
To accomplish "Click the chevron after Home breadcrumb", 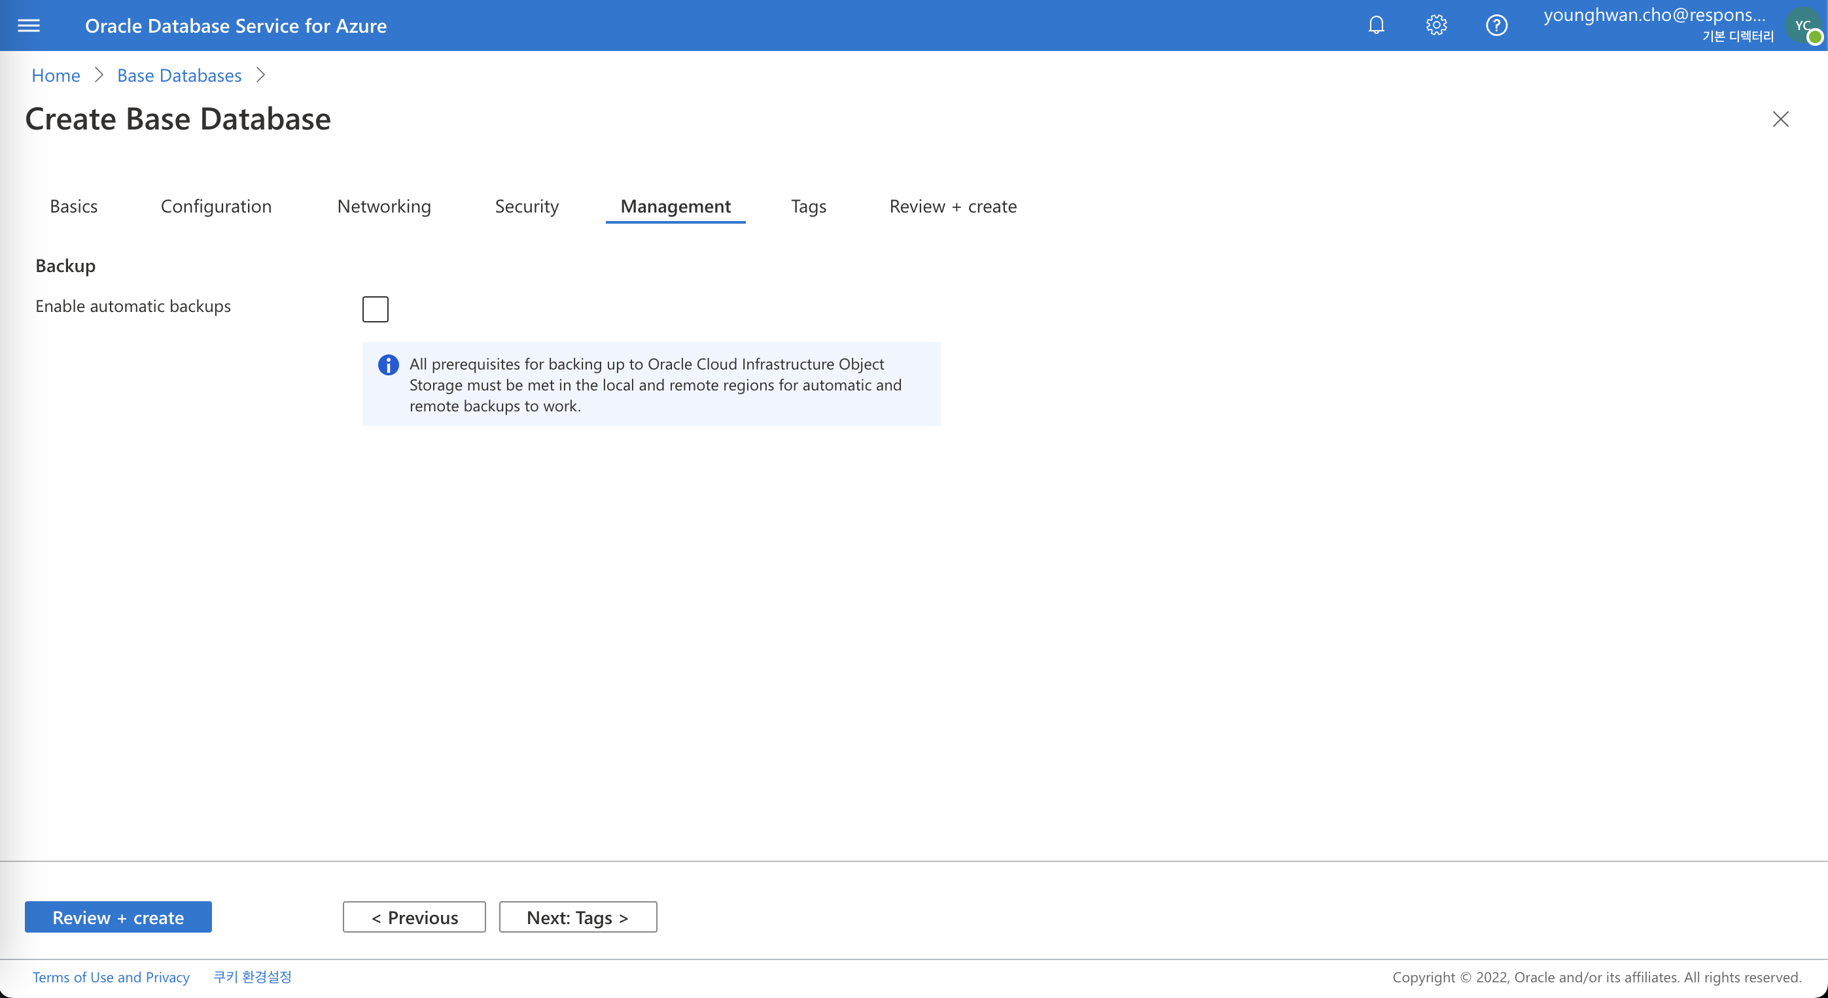I will click(x=99, y=75).
